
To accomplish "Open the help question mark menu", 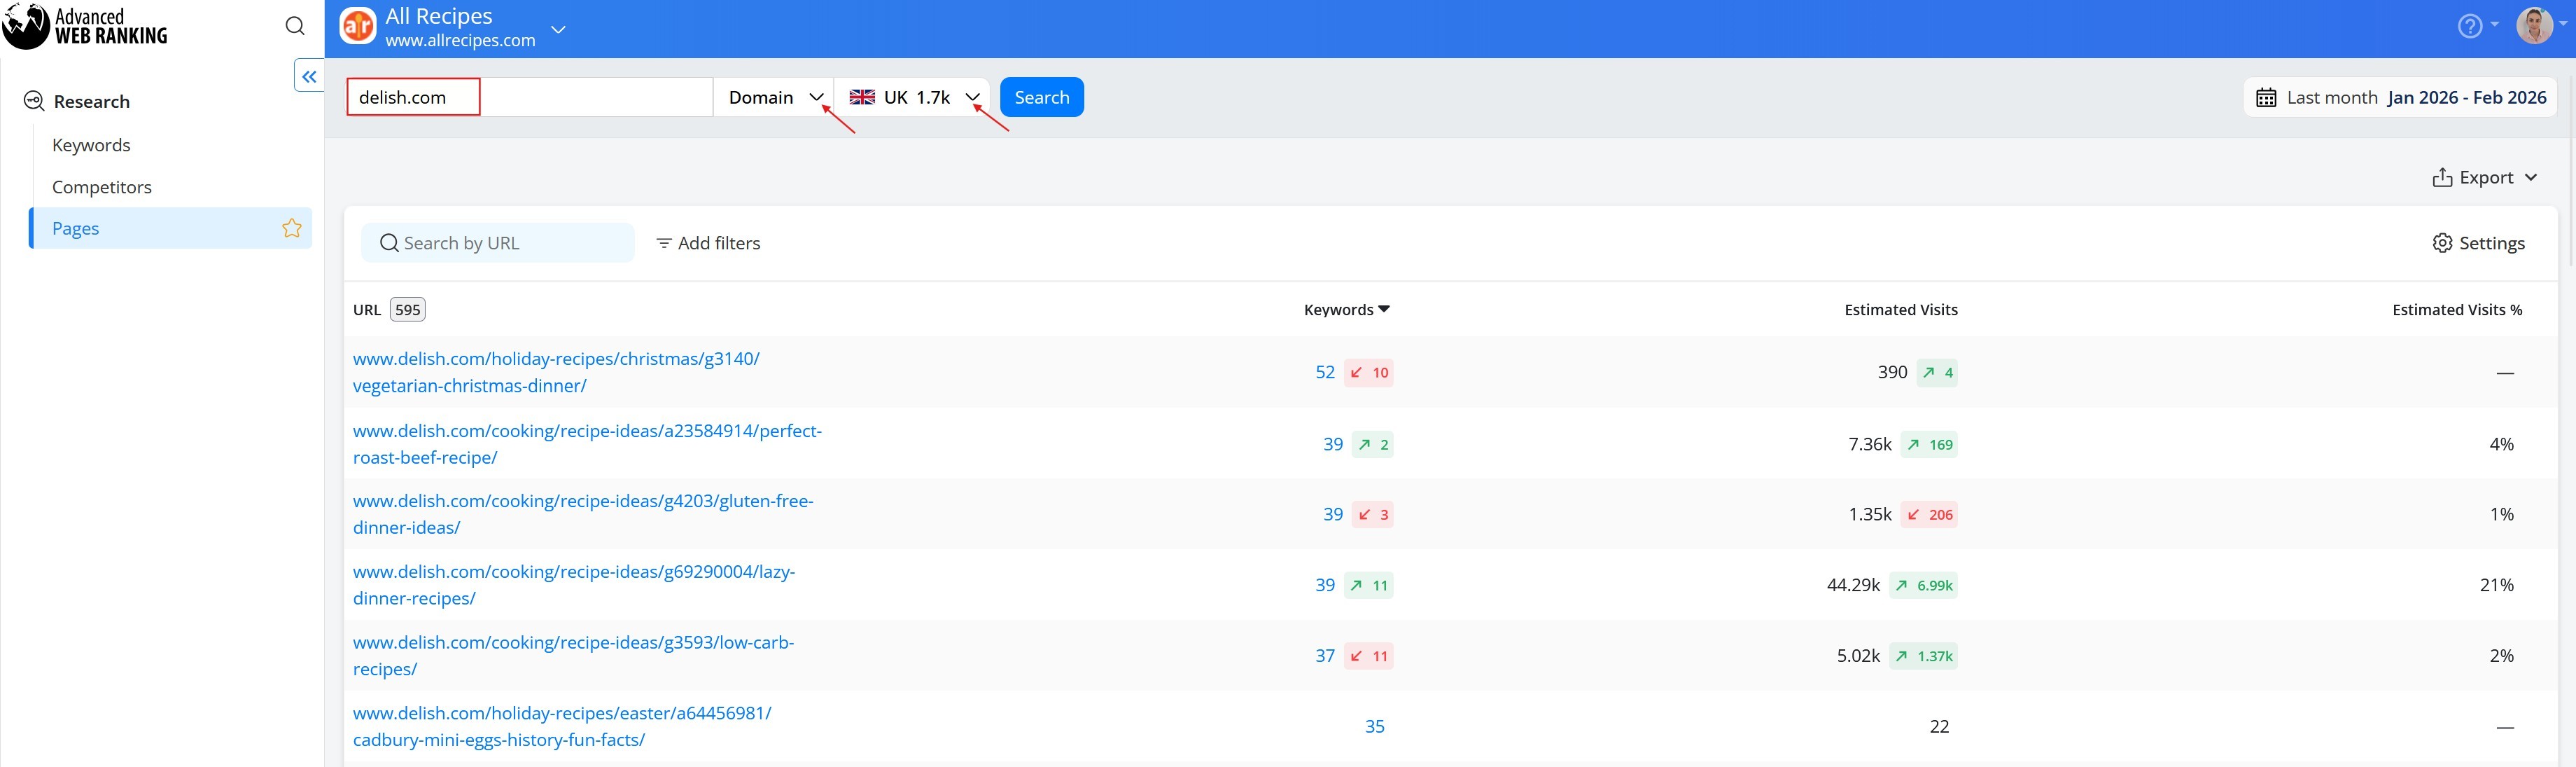I will (2470, 26).
